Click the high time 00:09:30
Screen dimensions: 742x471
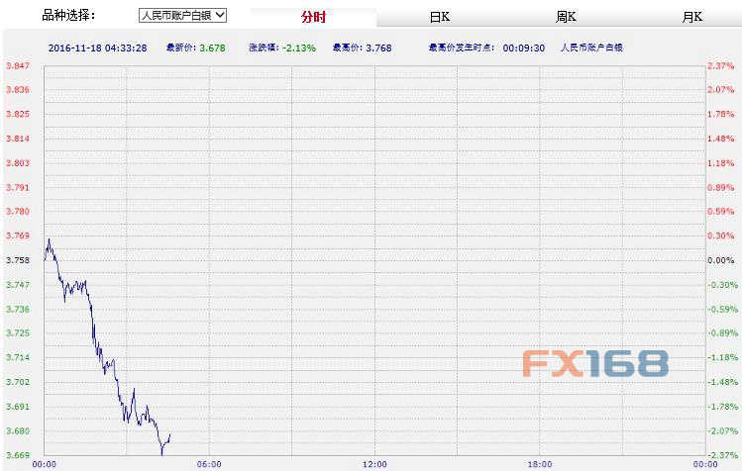tap(524, 47)
